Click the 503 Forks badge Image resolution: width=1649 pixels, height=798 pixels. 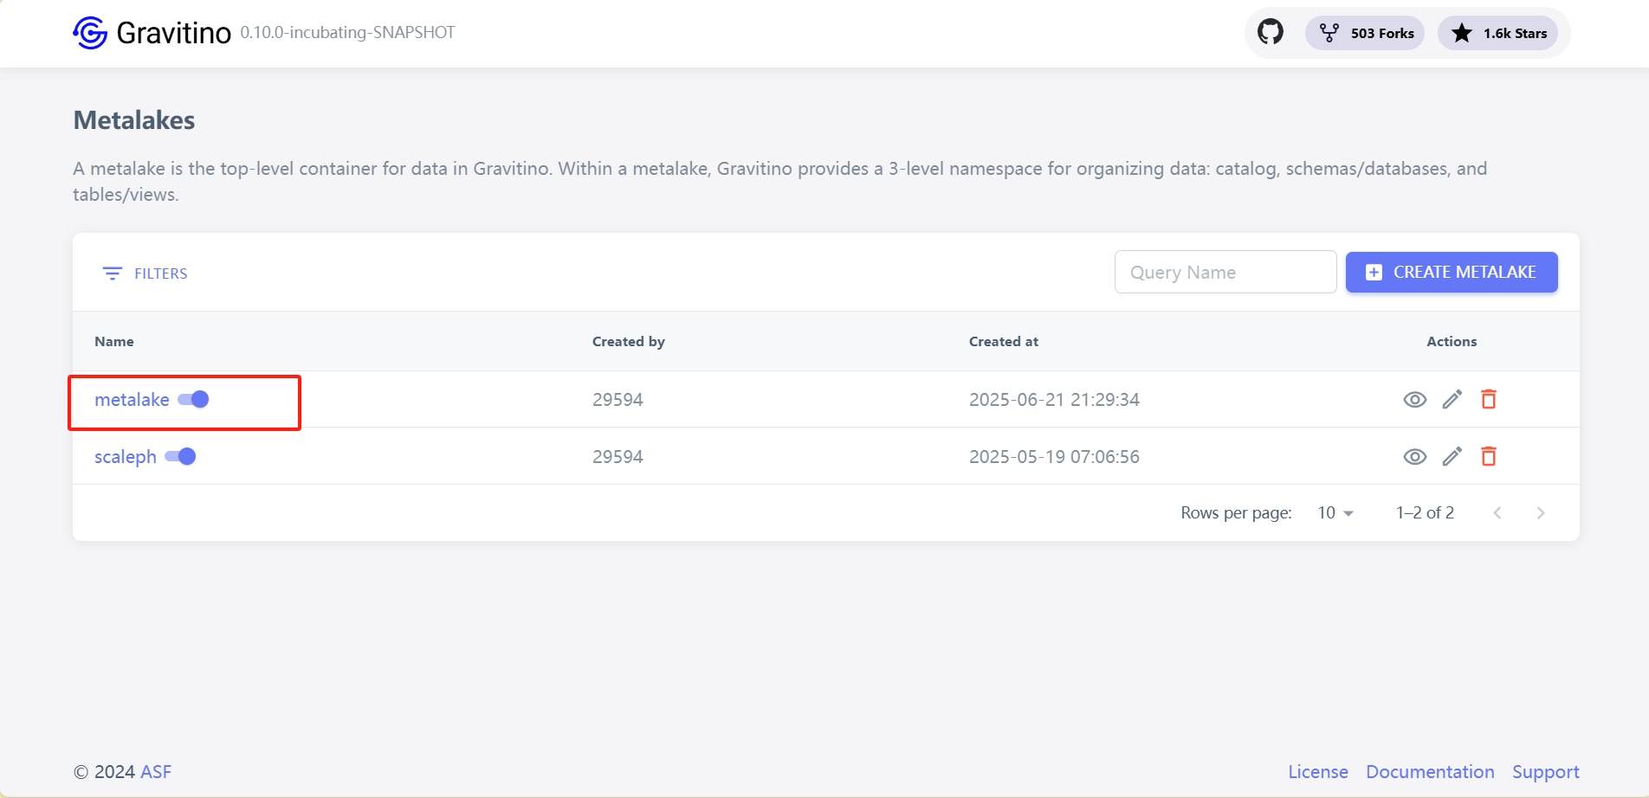(1365, 33)
